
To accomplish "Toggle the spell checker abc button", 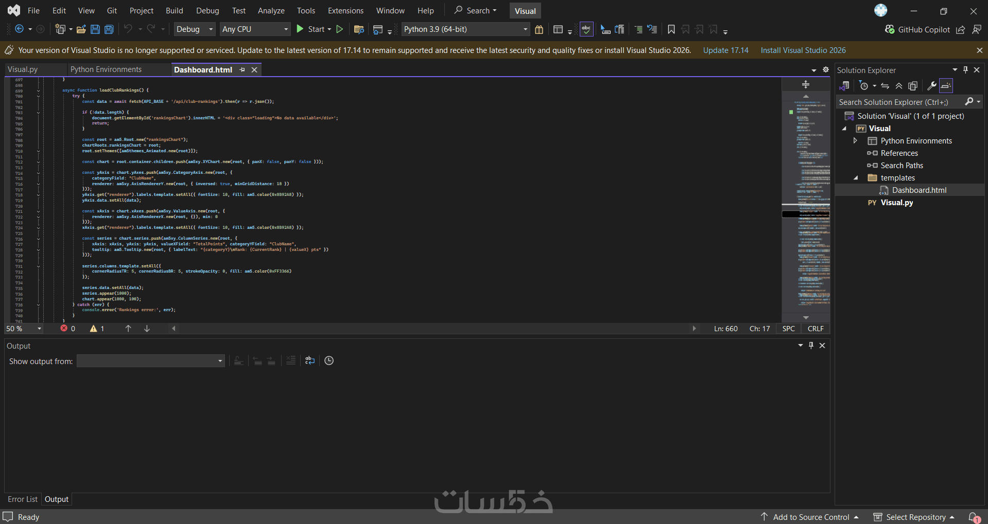I will pos(586,29).
